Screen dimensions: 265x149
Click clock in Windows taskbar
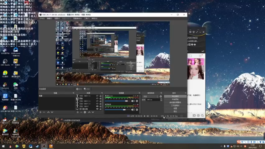pos(252,146)
